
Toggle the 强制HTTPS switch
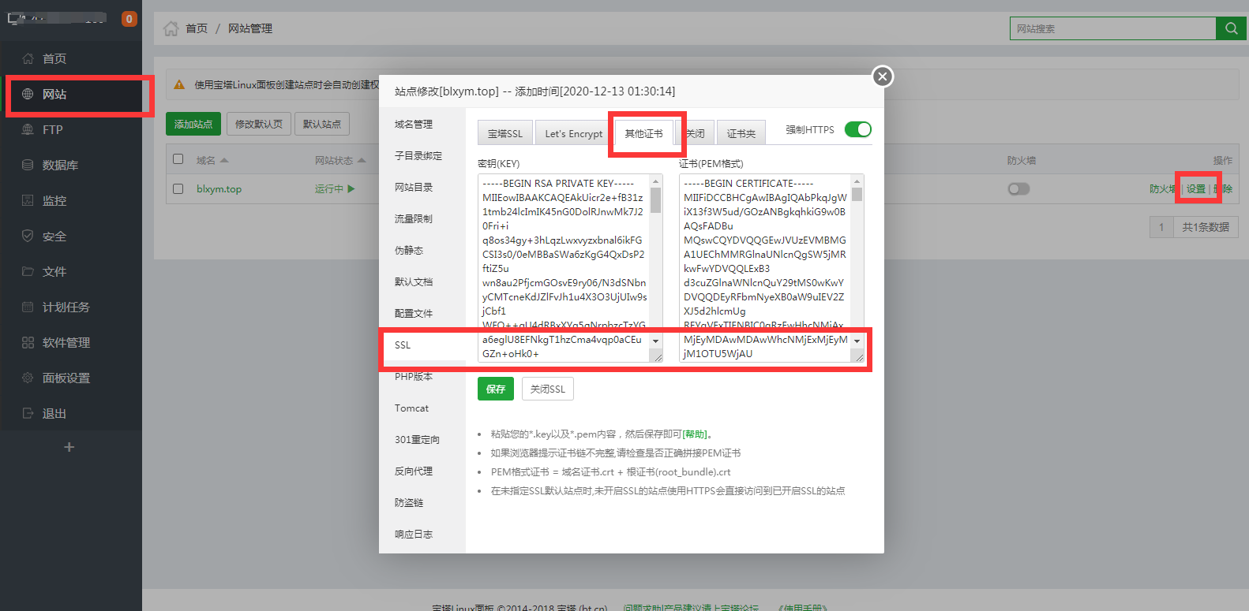click(x=857, y=129)
